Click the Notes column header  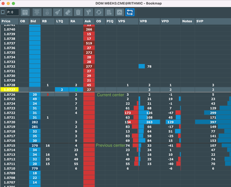188,21
